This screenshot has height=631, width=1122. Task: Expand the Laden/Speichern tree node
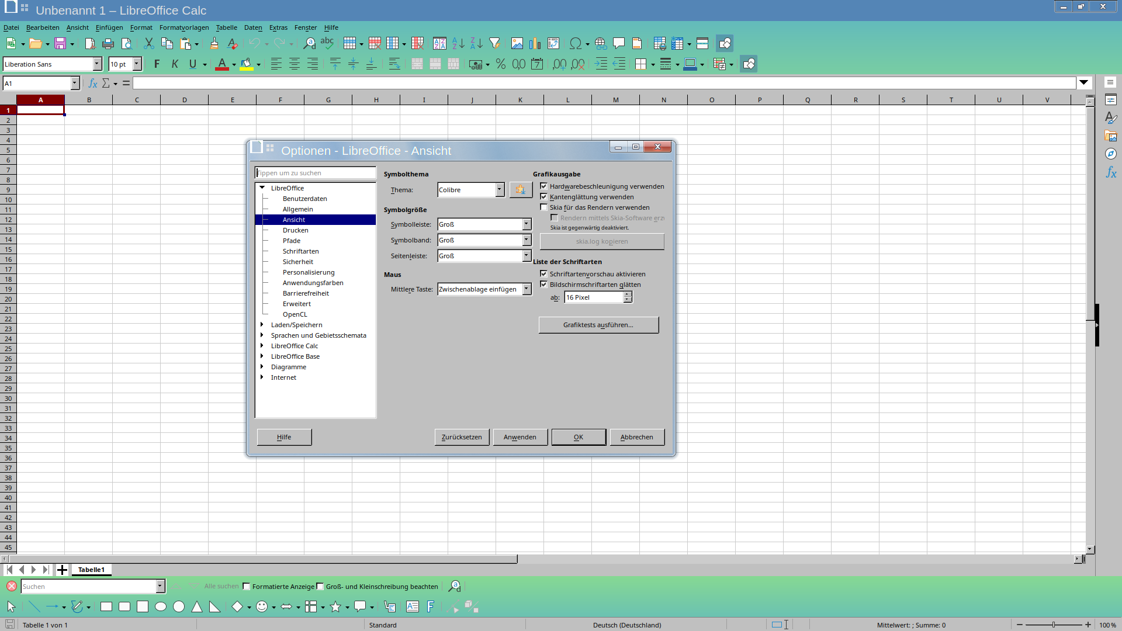click(262, 325)
